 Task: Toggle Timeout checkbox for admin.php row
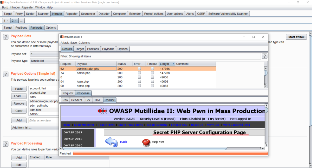click(152, 73)
